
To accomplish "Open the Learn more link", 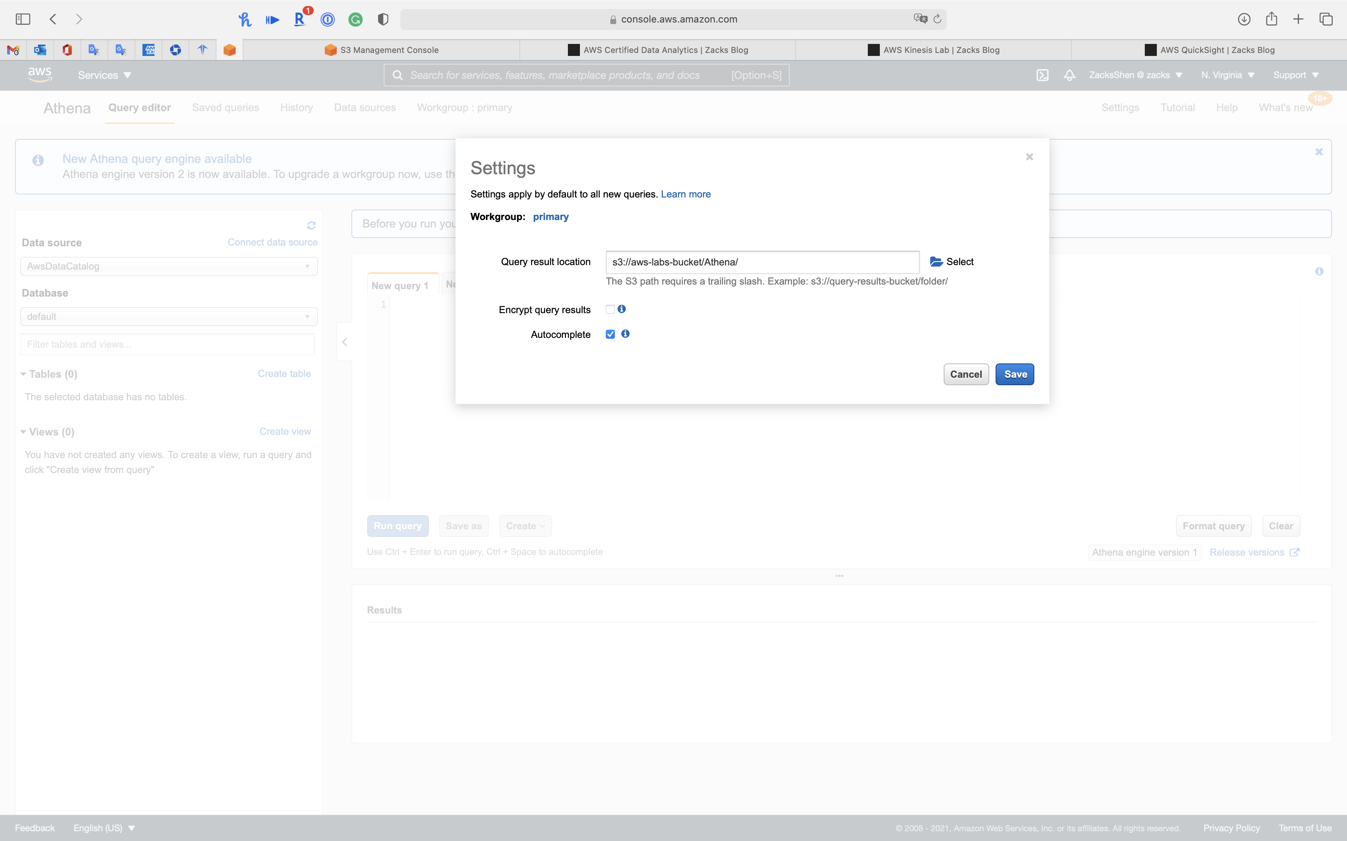I will [x=685, y=194].
